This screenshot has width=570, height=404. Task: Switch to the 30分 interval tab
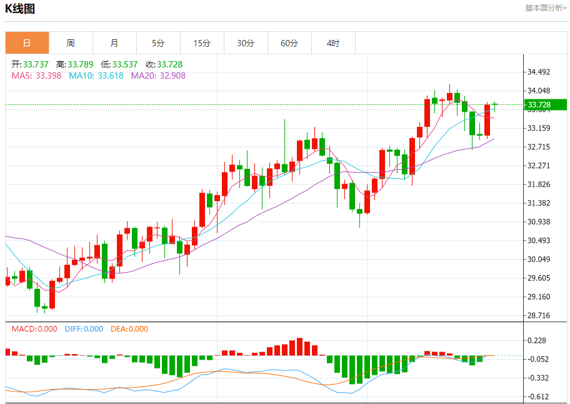tap(246, 43)
